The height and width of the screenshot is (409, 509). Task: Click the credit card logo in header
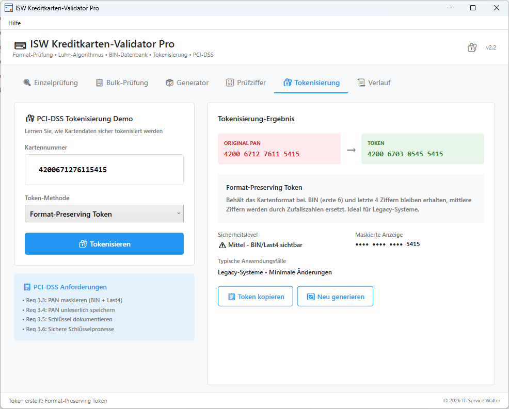pyautogui.click(x=20, y=45)
